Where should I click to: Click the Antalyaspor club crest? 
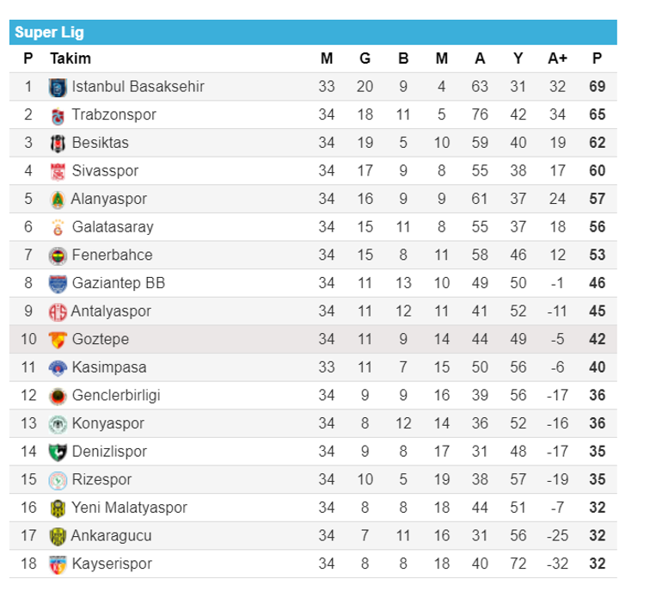pos(58,311)
